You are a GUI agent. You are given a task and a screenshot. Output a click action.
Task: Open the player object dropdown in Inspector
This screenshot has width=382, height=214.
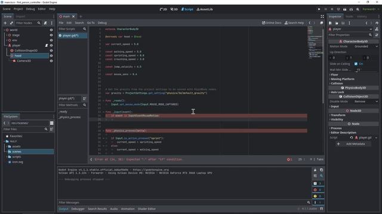click(x=350, y=29)
